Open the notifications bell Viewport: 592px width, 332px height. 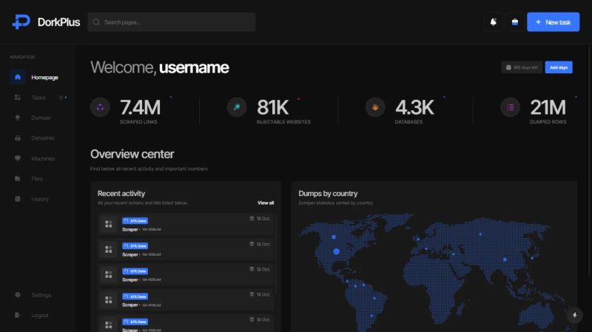(493, 22)
